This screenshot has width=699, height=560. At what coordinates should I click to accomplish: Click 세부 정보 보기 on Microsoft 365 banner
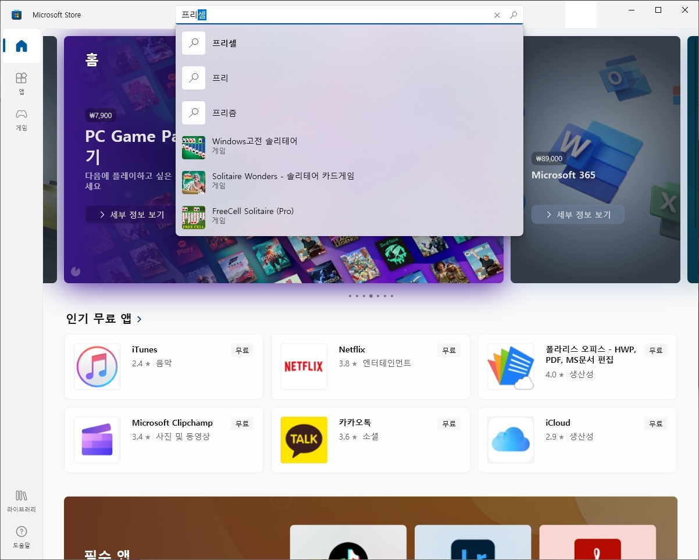coord(578,215)
